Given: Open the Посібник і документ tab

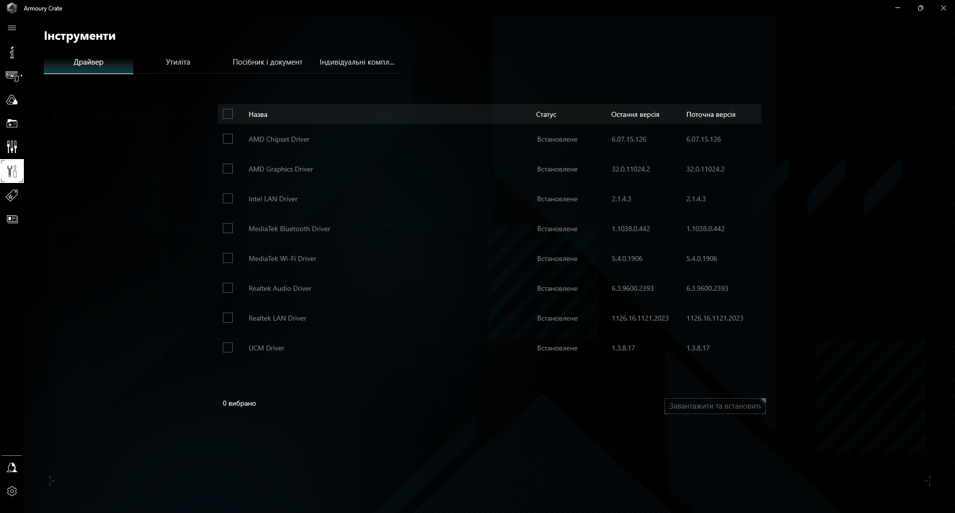Looking at the screenshot, I should click(267, 62).
